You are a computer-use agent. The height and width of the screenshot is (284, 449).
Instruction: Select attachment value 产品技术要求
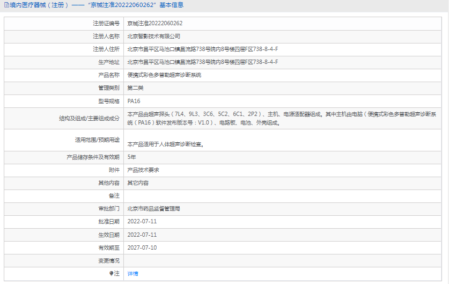[143, 170]
